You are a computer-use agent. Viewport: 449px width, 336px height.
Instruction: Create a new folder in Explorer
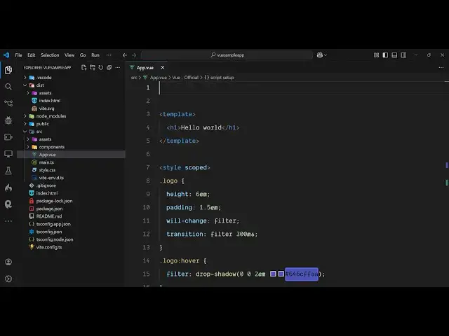92,68
